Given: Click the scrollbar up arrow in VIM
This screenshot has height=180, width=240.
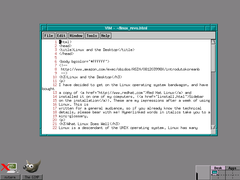Looking at the screenshot, I should tap(213, 42).
